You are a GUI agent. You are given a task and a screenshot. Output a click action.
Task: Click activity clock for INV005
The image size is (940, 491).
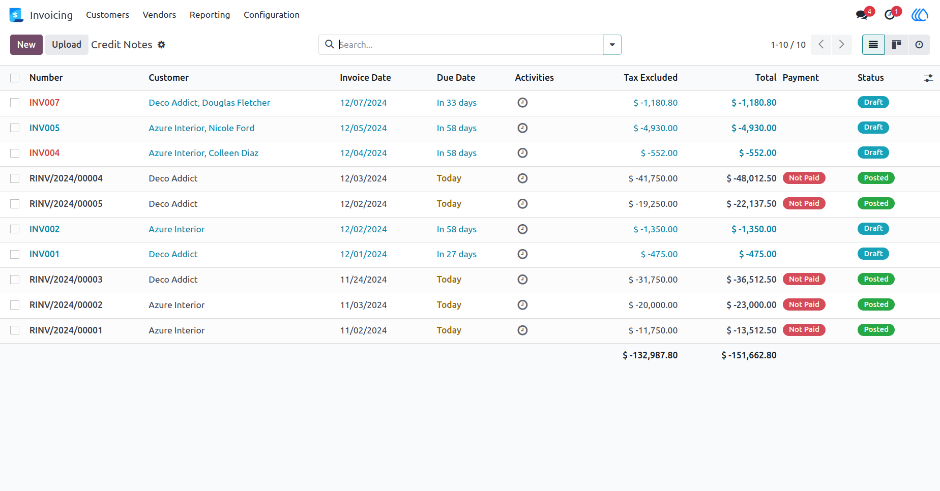tap(522, 128)
